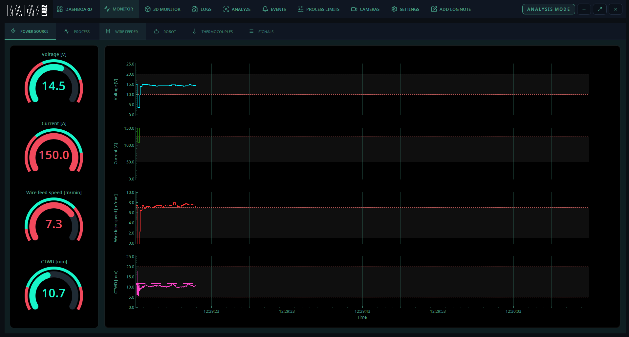Click the 12:29:53 time axis label

[438, 311]
